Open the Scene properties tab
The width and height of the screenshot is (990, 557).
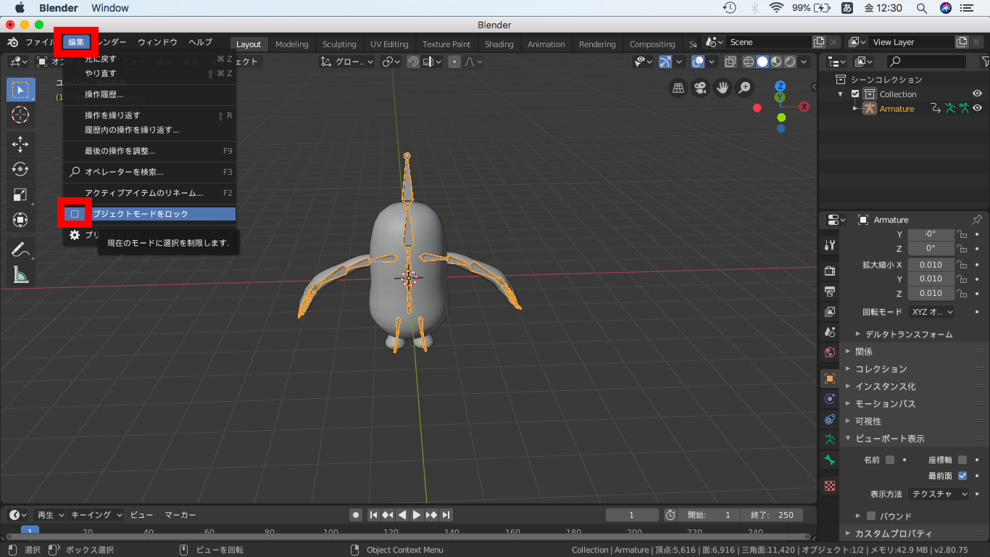[x=830, y=332]
